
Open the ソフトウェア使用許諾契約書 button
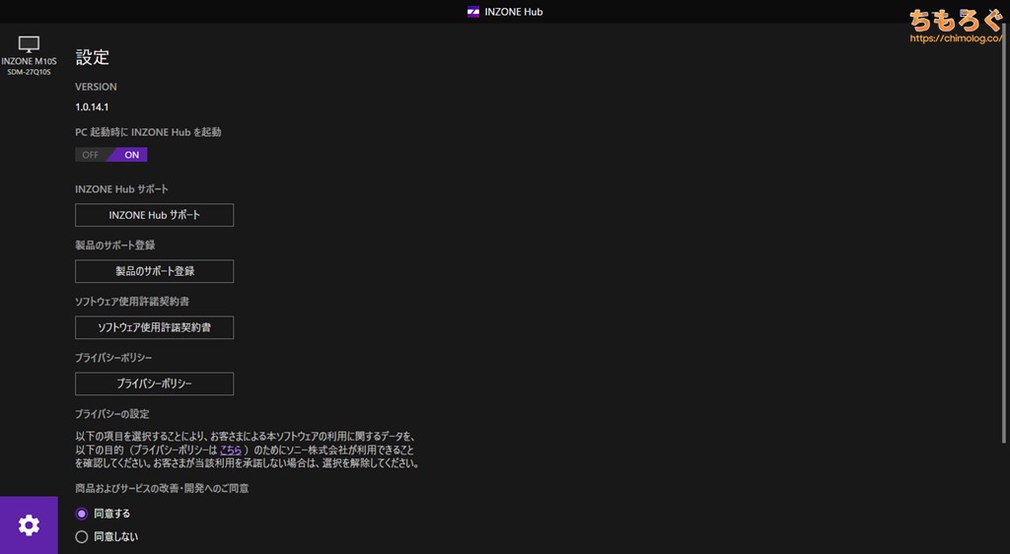pos(155,327)
